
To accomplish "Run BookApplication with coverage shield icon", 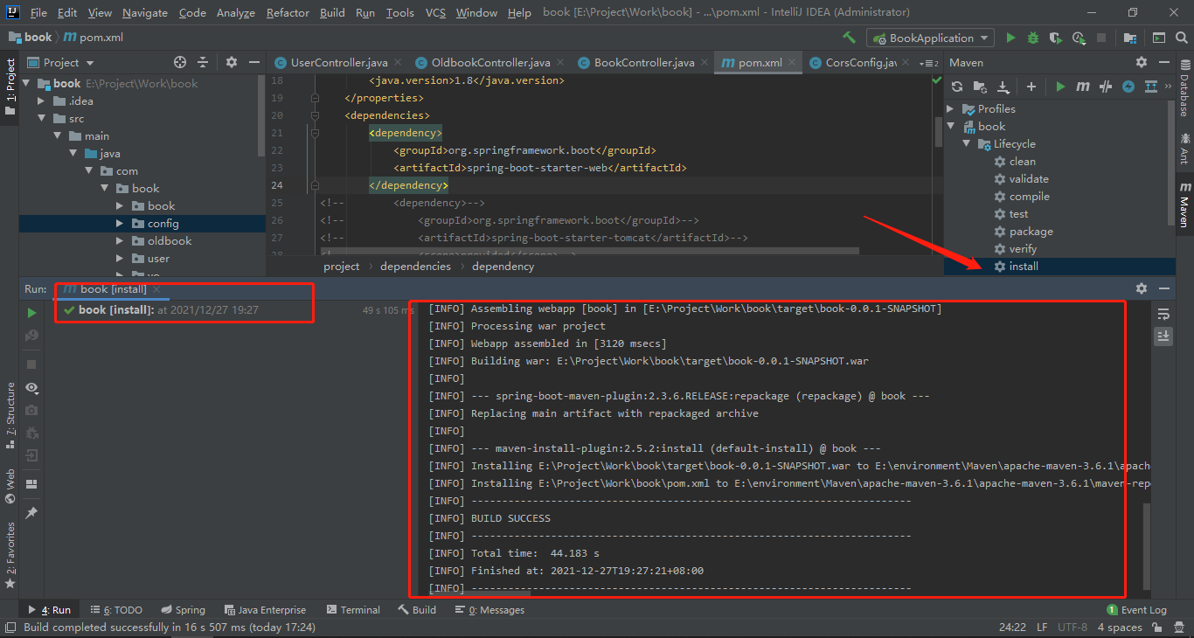I will [1056, 38].
